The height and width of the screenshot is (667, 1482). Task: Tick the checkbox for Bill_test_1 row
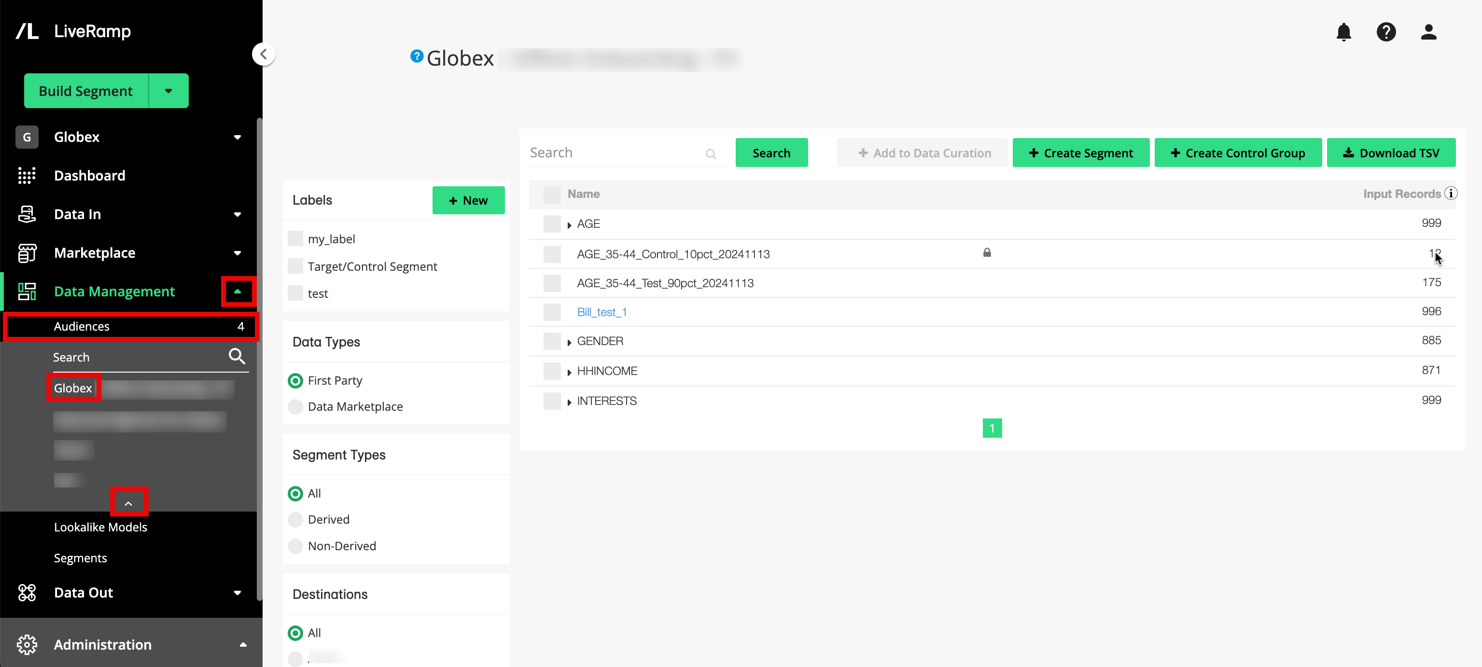click(x=552, y=312)
